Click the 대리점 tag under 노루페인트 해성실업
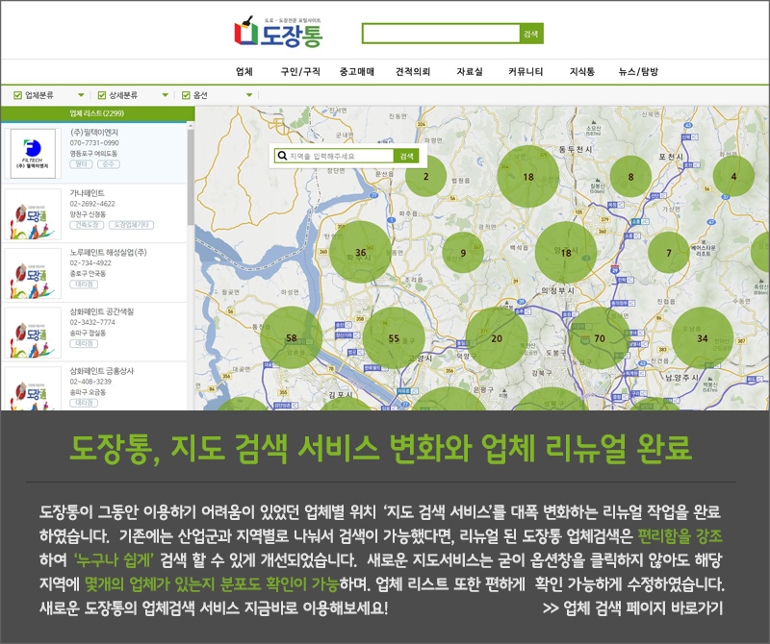The width and height of the screenshot is (770, 644). pyautogui.click(x=84, y=284)
